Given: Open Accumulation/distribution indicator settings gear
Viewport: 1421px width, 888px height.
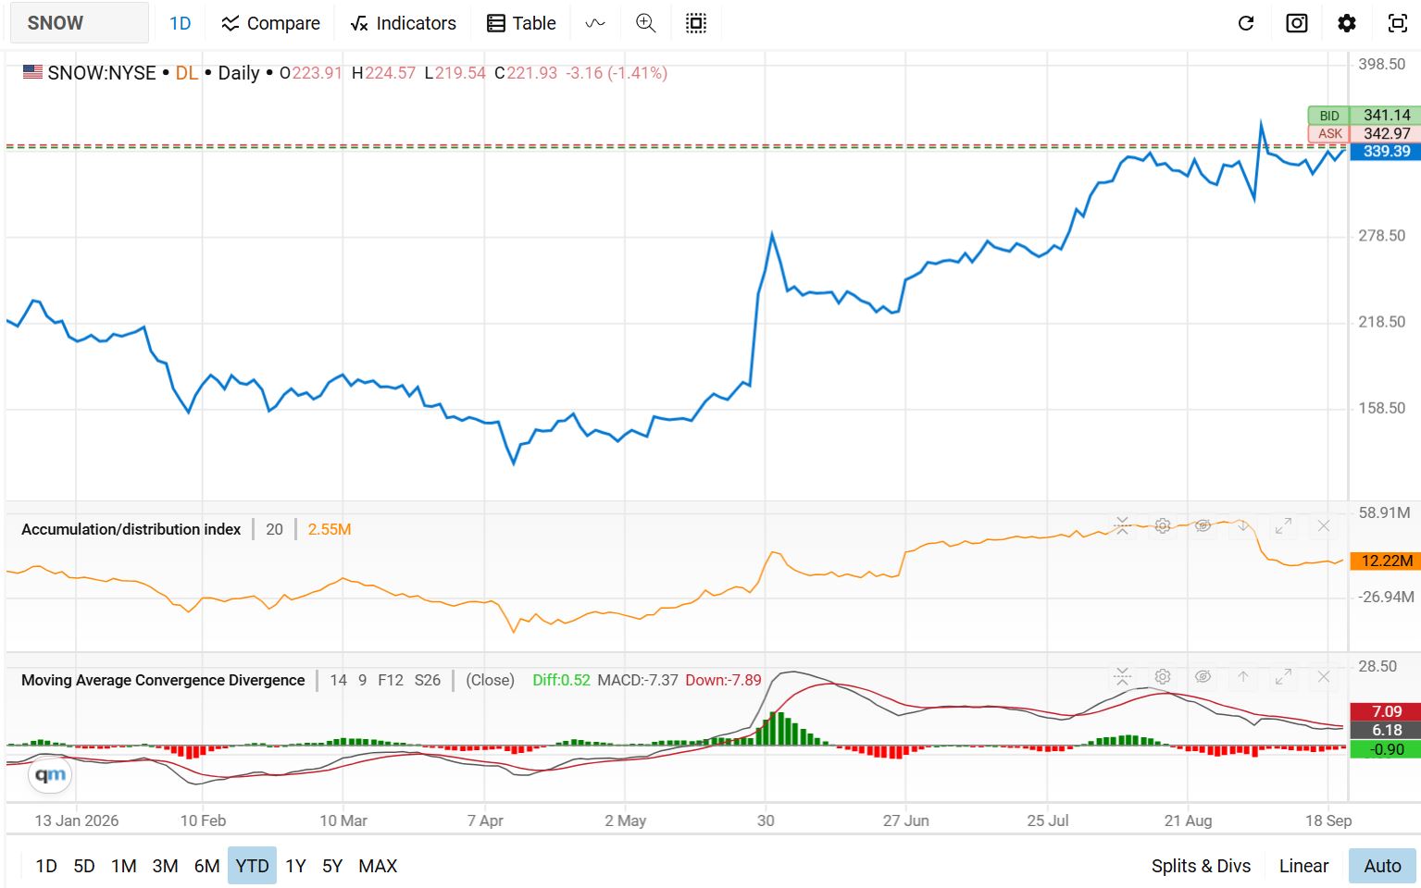Looking at the screenshot, I should coord(1163,526).
